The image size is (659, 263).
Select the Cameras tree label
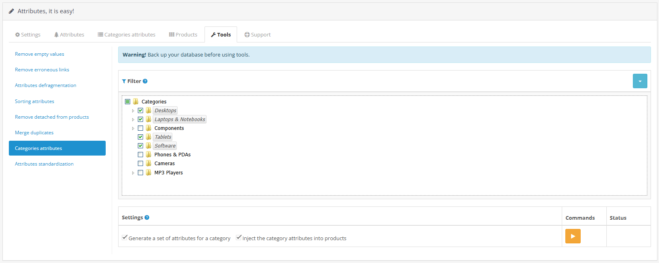pos(165,164)
